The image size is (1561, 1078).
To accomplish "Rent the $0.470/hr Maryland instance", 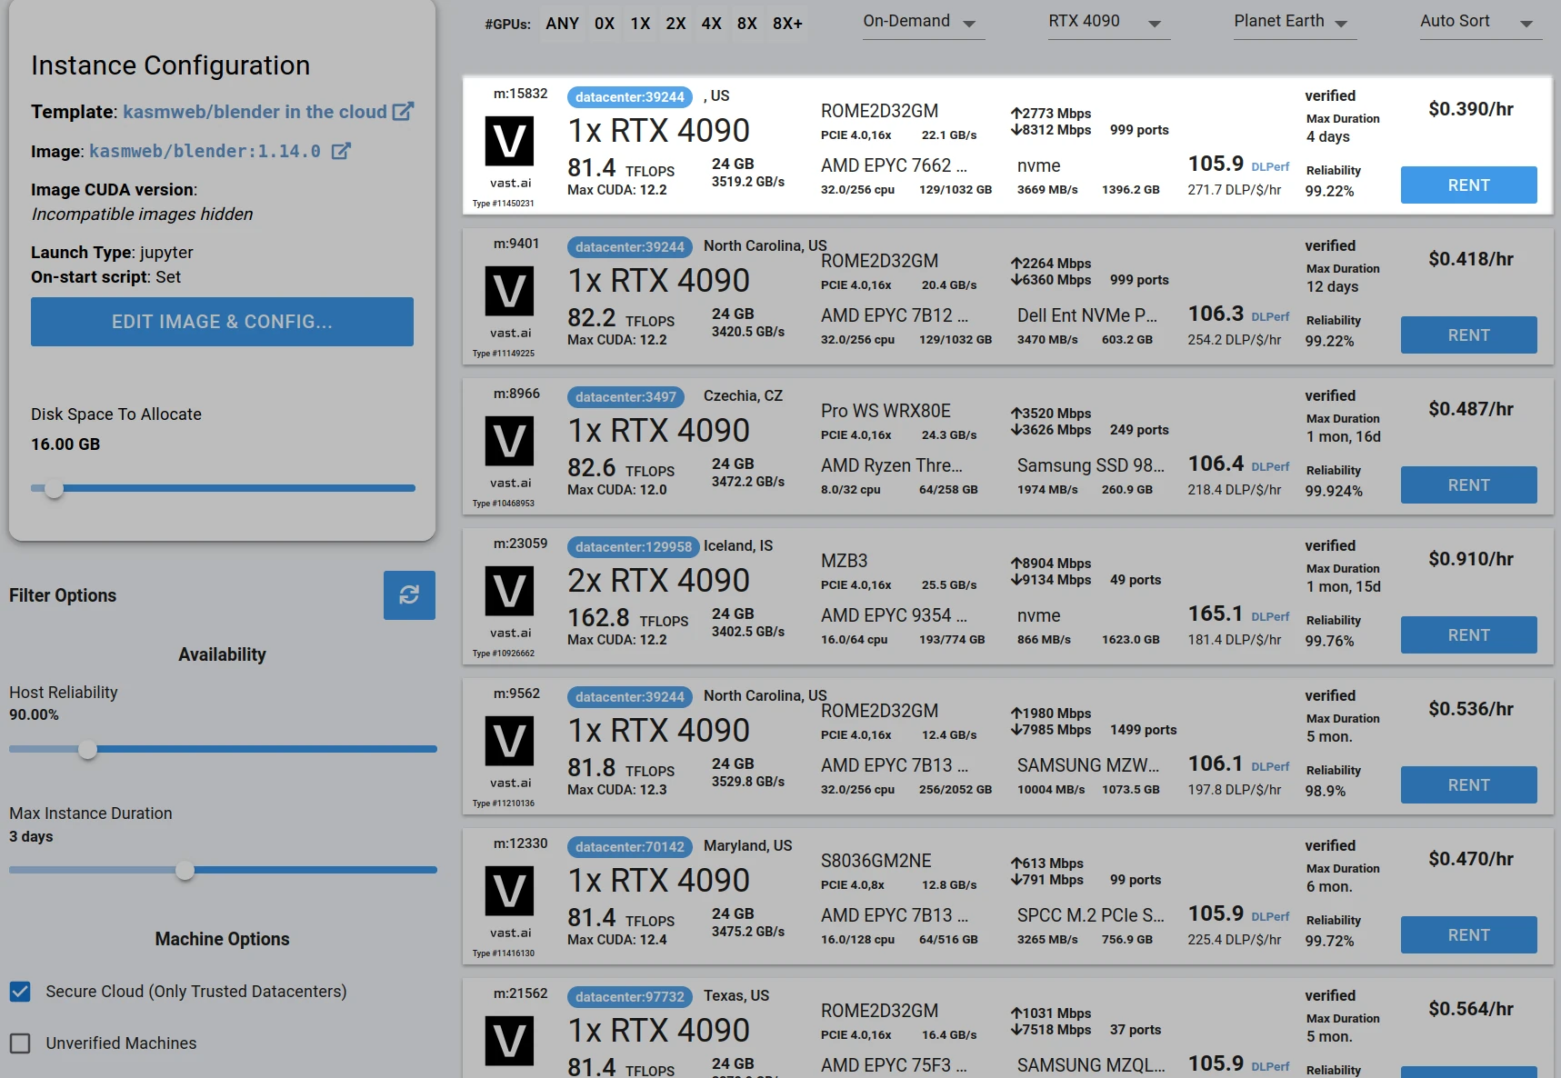I will coord(1468,935).
